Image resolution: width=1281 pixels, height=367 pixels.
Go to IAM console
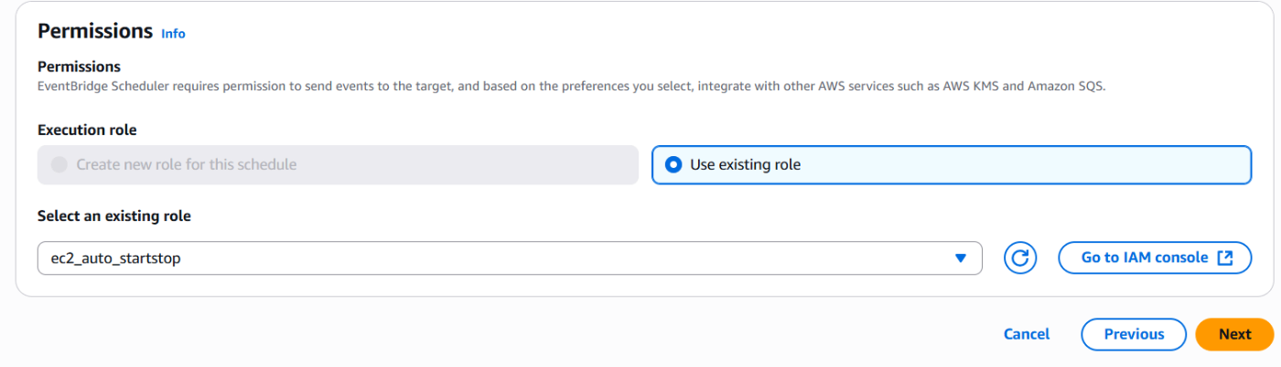click(1155, 258)
